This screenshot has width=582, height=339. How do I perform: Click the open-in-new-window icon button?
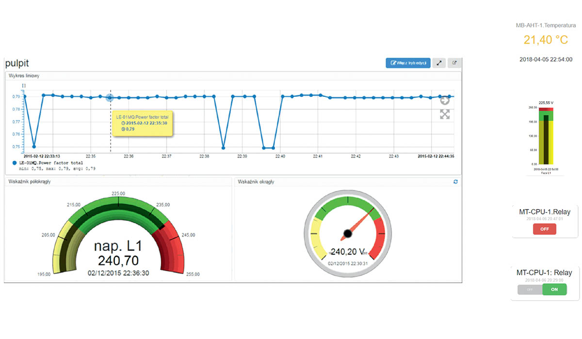coord(454,63)
